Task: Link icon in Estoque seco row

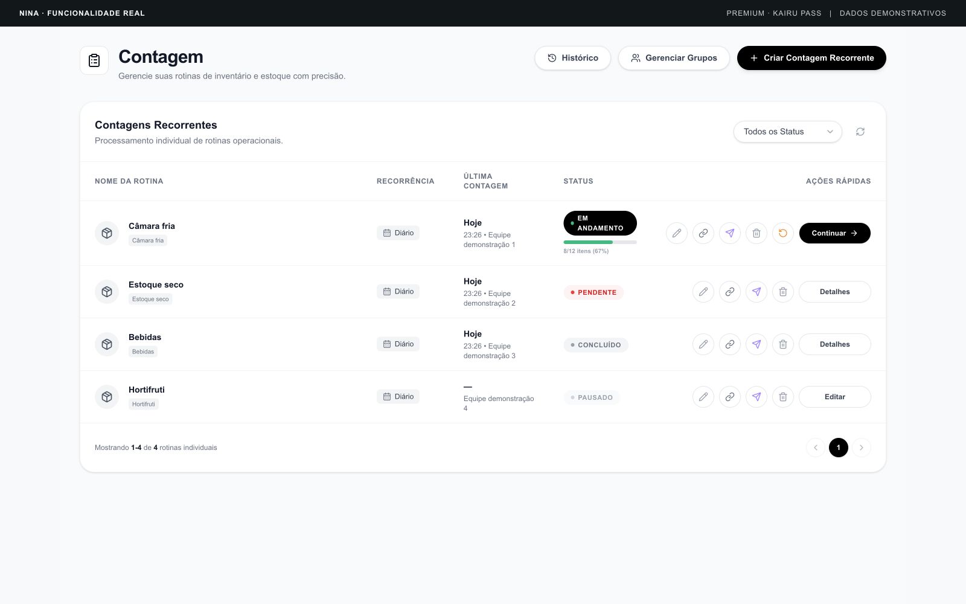Action: click(730, 292)
